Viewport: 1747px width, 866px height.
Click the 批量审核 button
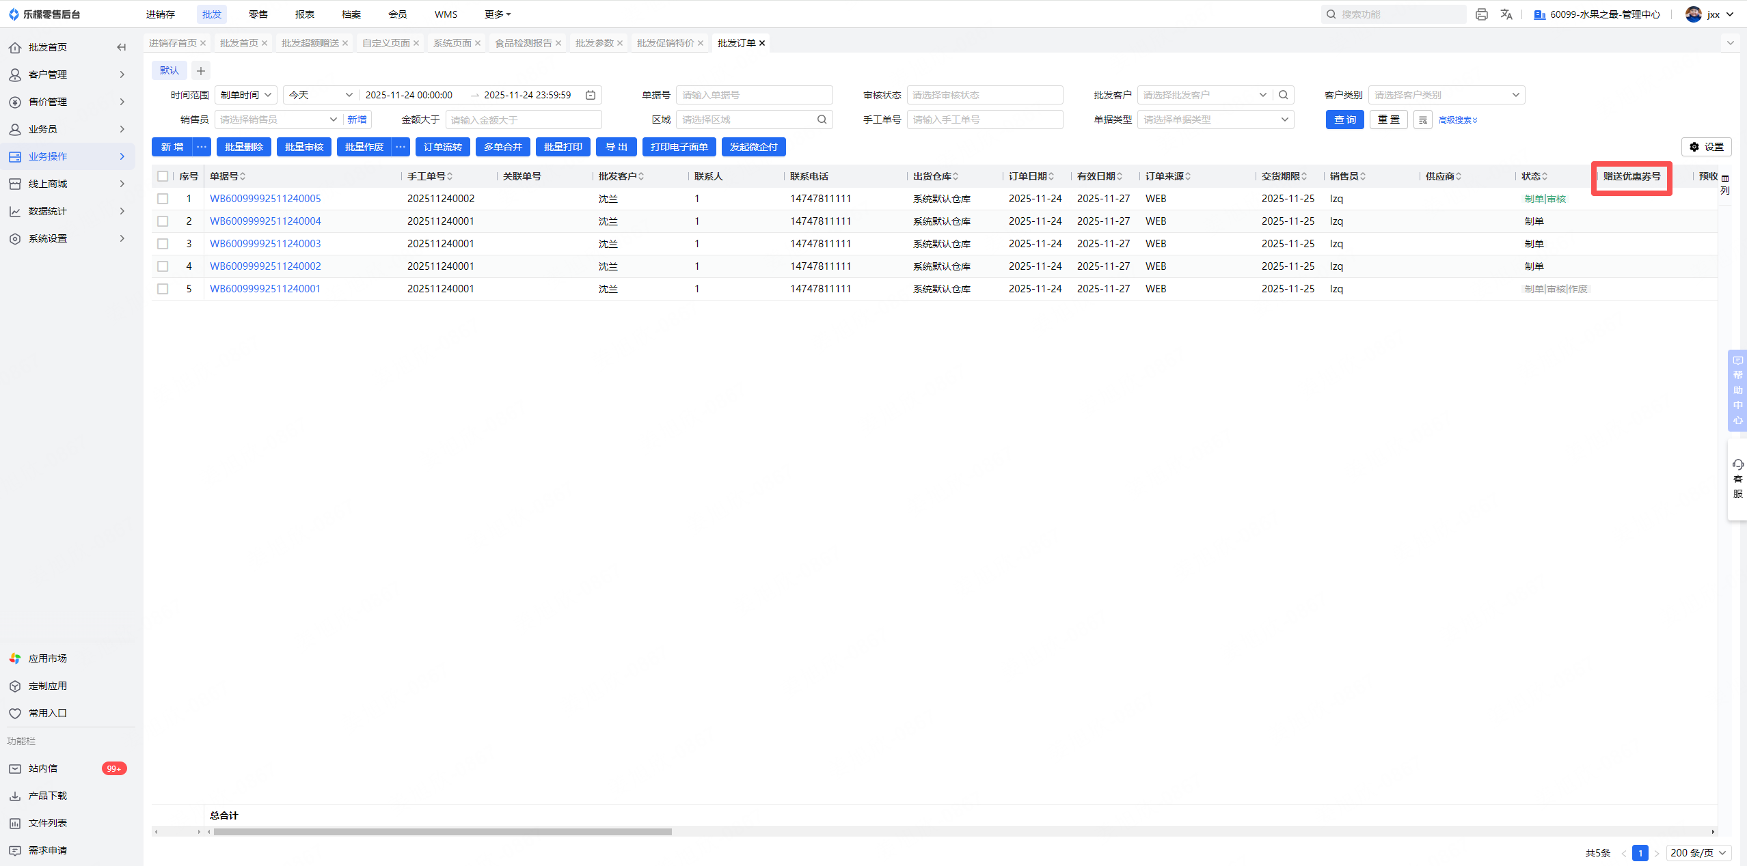coord(304,147)
